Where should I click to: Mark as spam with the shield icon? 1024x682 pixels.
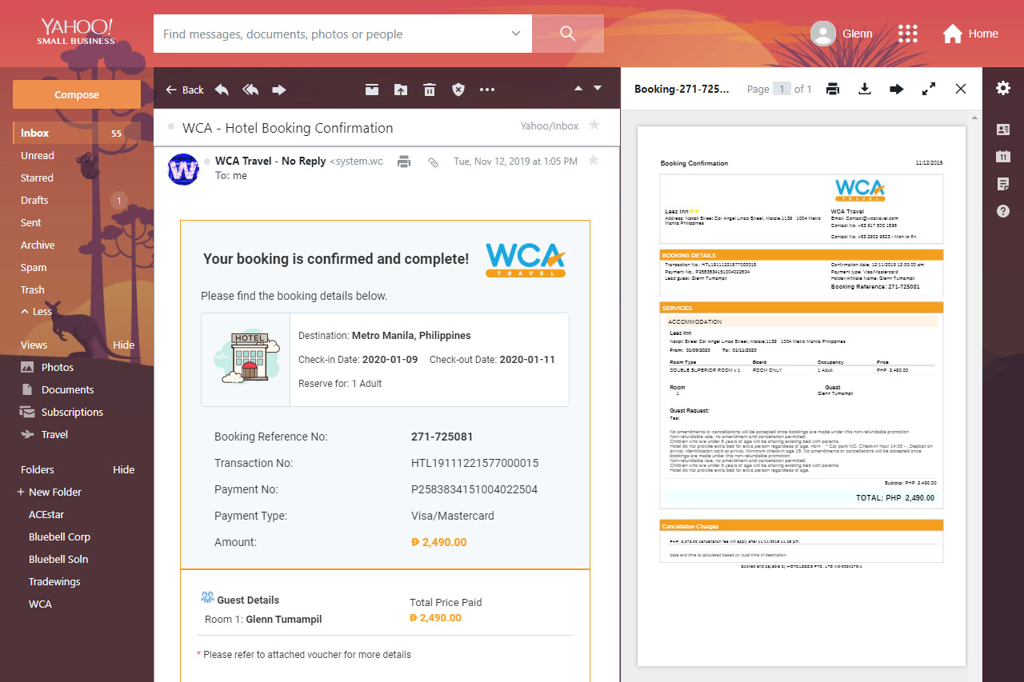coord(458,90)
